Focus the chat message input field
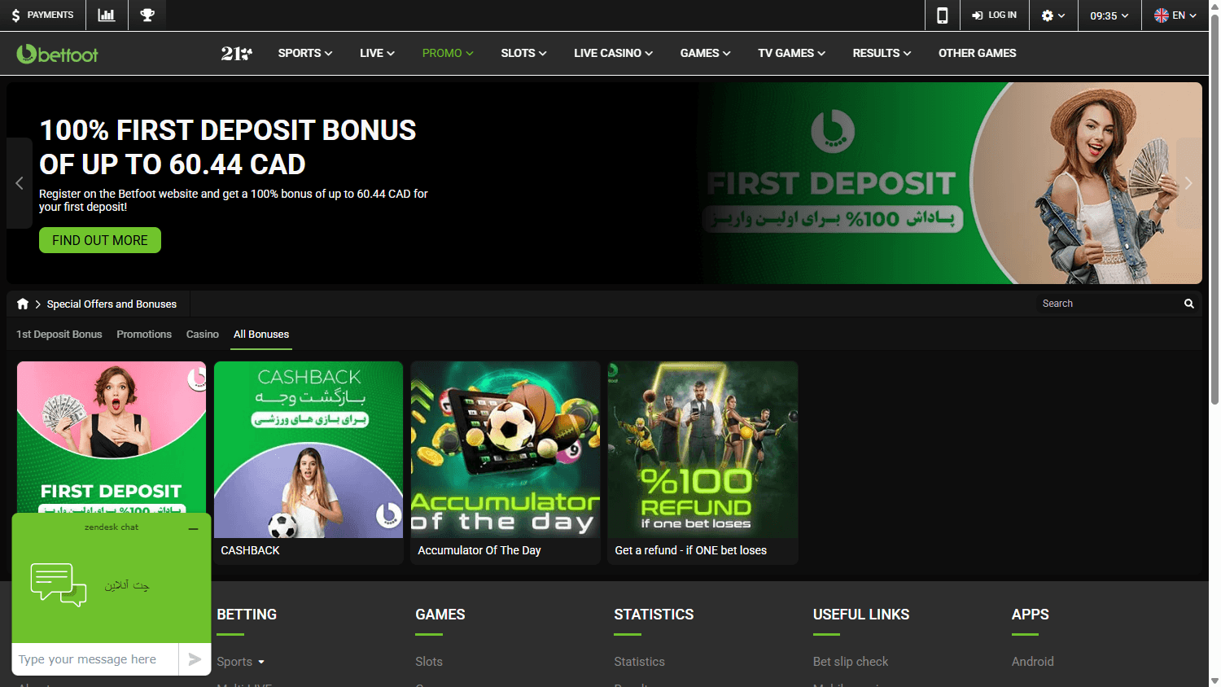Image resolution: width=1221 pixels, height=687 pixels. point(95,659)
